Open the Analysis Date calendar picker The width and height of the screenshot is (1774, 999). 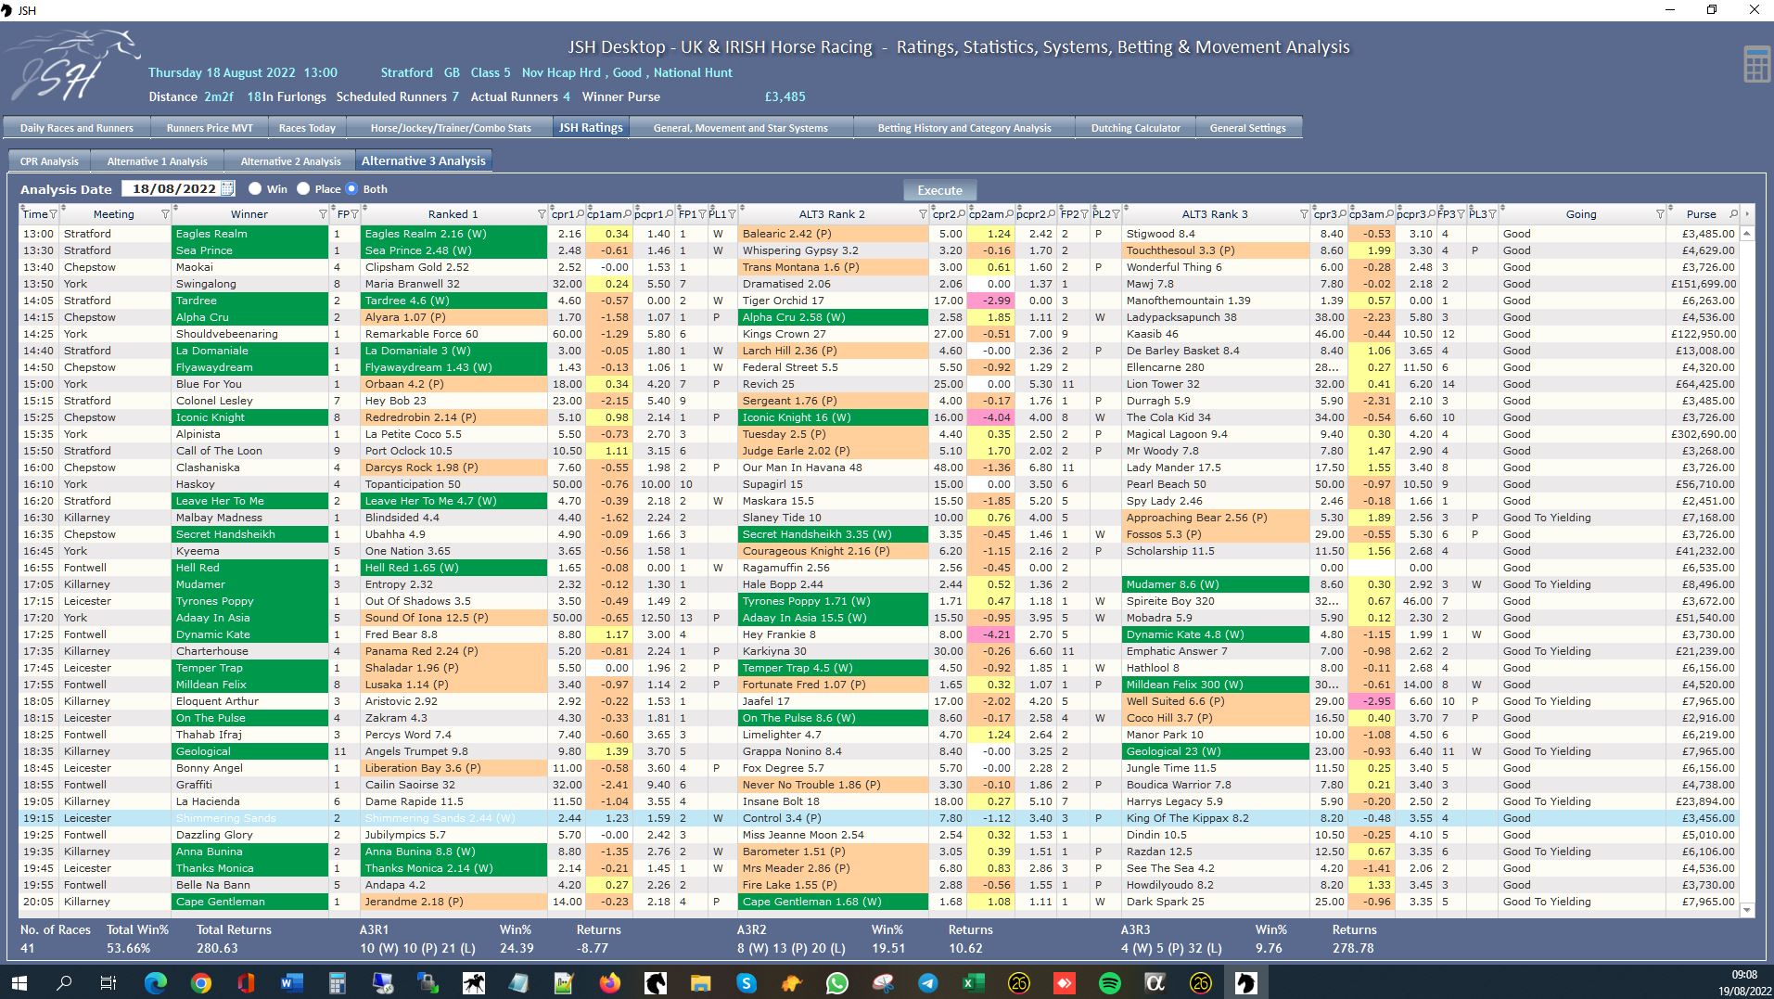(x=228, y=188)
